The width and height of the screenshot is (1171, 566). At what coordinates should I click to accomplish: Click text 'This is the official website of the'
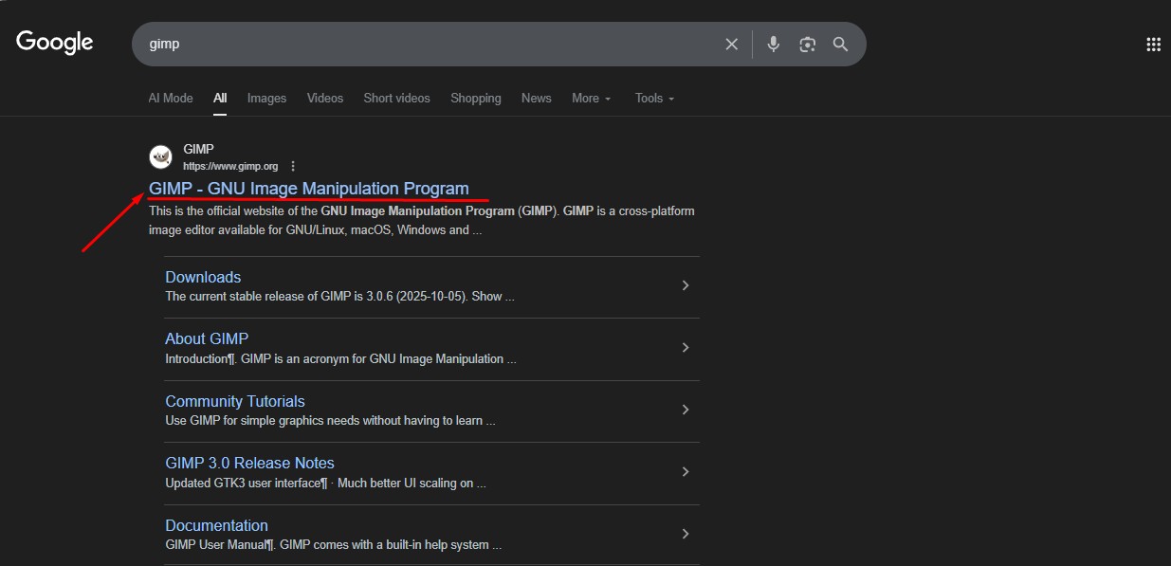233,211
